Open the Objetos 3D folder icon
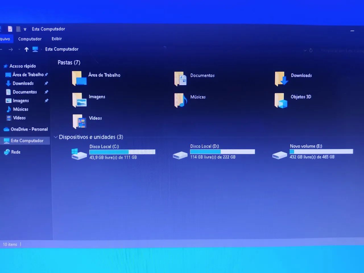 (281, 100)
